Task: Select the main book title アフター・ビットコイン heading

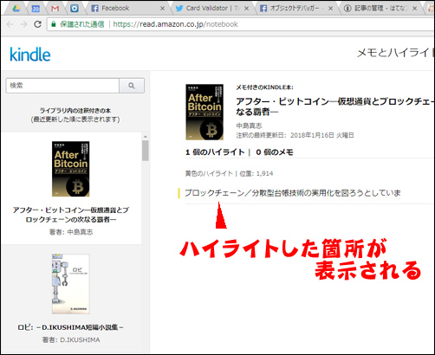Action: (335, 106)
